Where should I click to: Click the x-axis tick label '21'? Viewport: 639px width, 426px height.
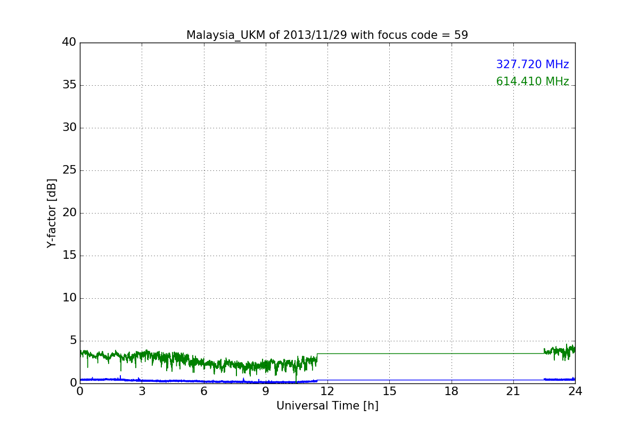513,391
